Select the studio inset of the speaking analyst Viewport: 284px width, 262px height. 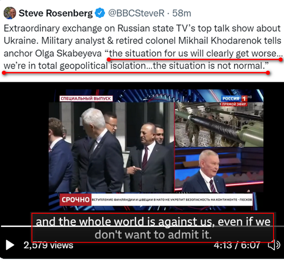pyautogui.click(x=219, y=170)
